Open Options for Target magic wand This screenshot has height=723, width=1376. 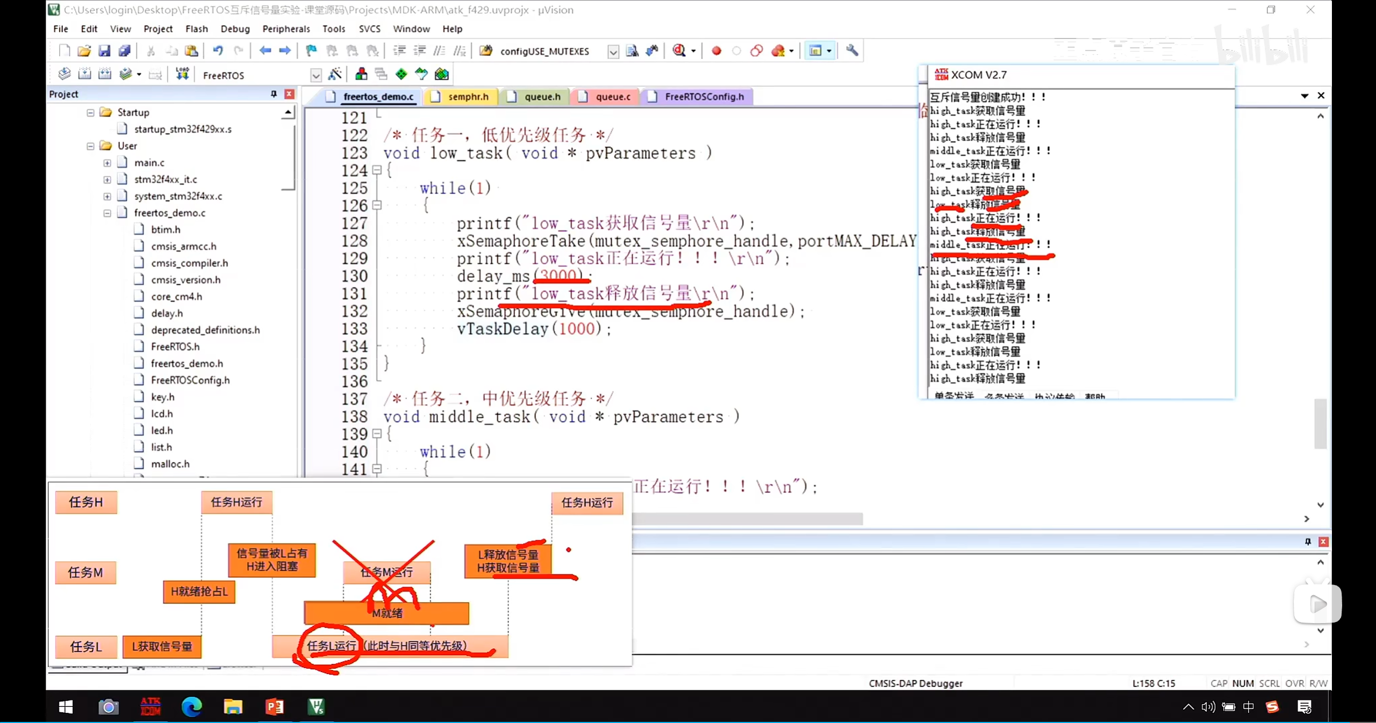335,74
